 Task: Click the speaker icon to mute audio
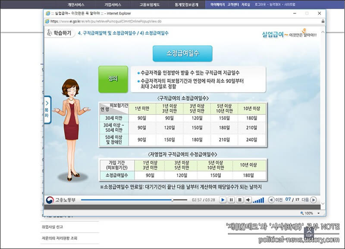click(248, 200)
